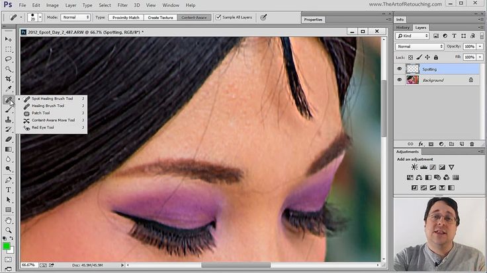This screenshot has width=487, height=273.
Task: Select the Brush tool in toolbar
Action: click(9, 109)
